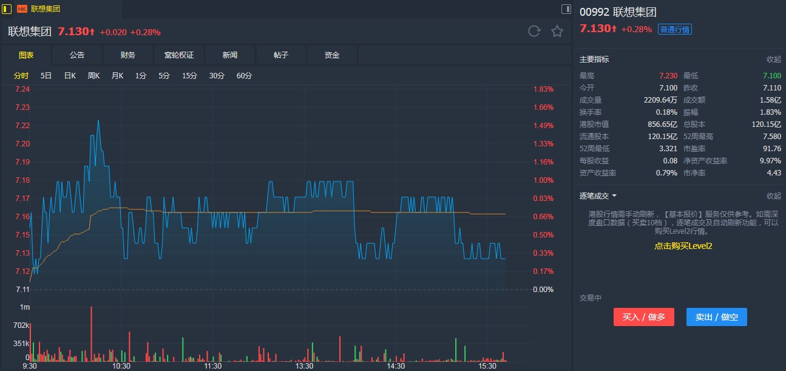Viewport: 786px width, 371px height.
Task: Toggle the left sidebar panel icon
Action: point(7,9)
